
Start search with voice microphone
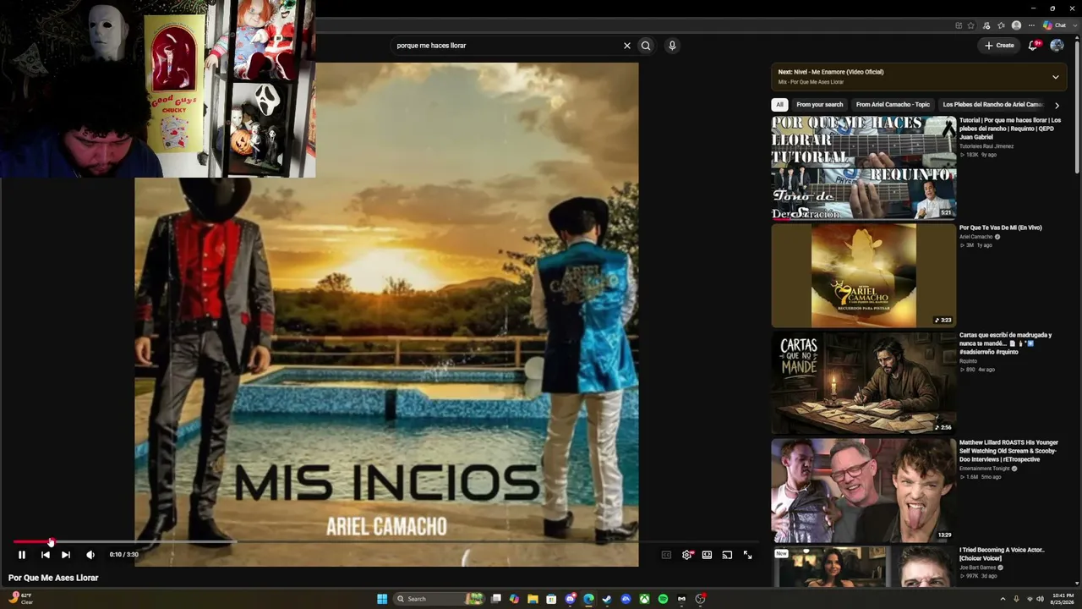672,46
